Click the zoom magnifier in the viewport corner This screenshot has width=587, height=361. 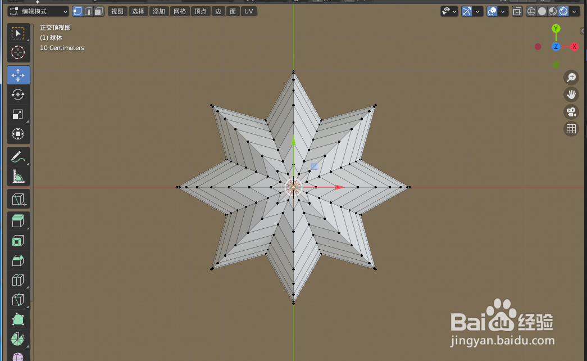tap(571, 78)
